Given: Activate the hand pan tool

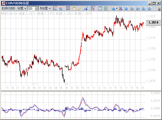Looking at the screenshot, I should tap(74, 8).
